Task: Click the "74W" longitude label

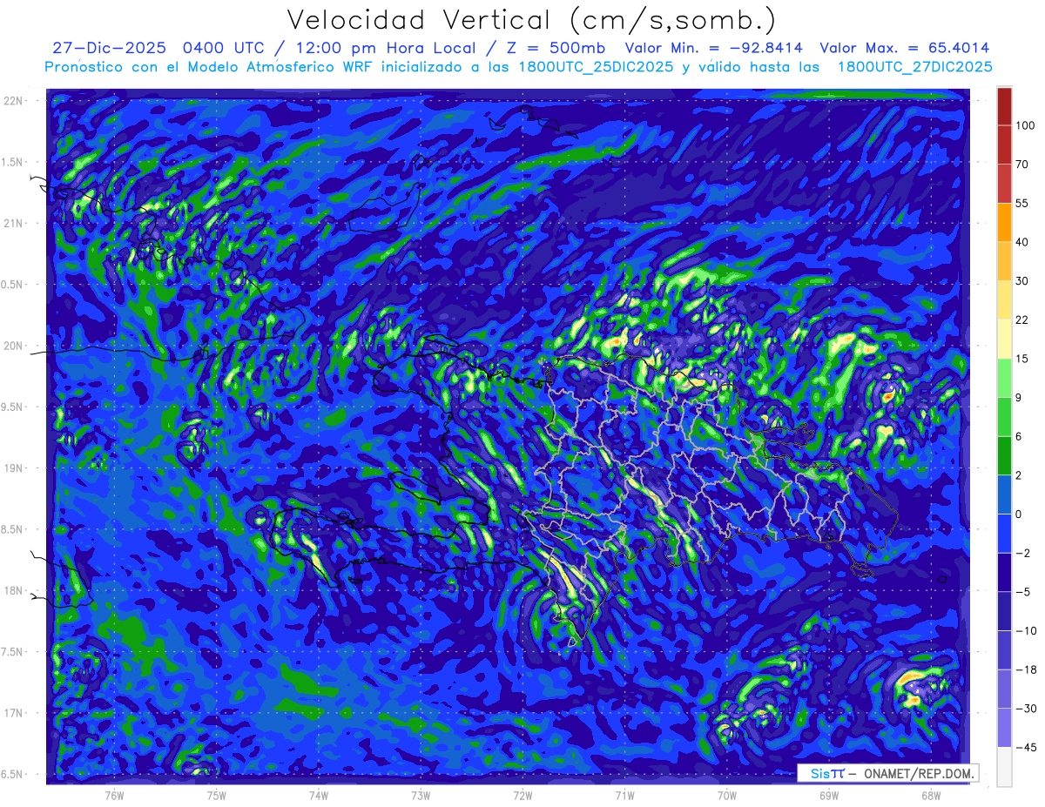Action: coord(319,795)
